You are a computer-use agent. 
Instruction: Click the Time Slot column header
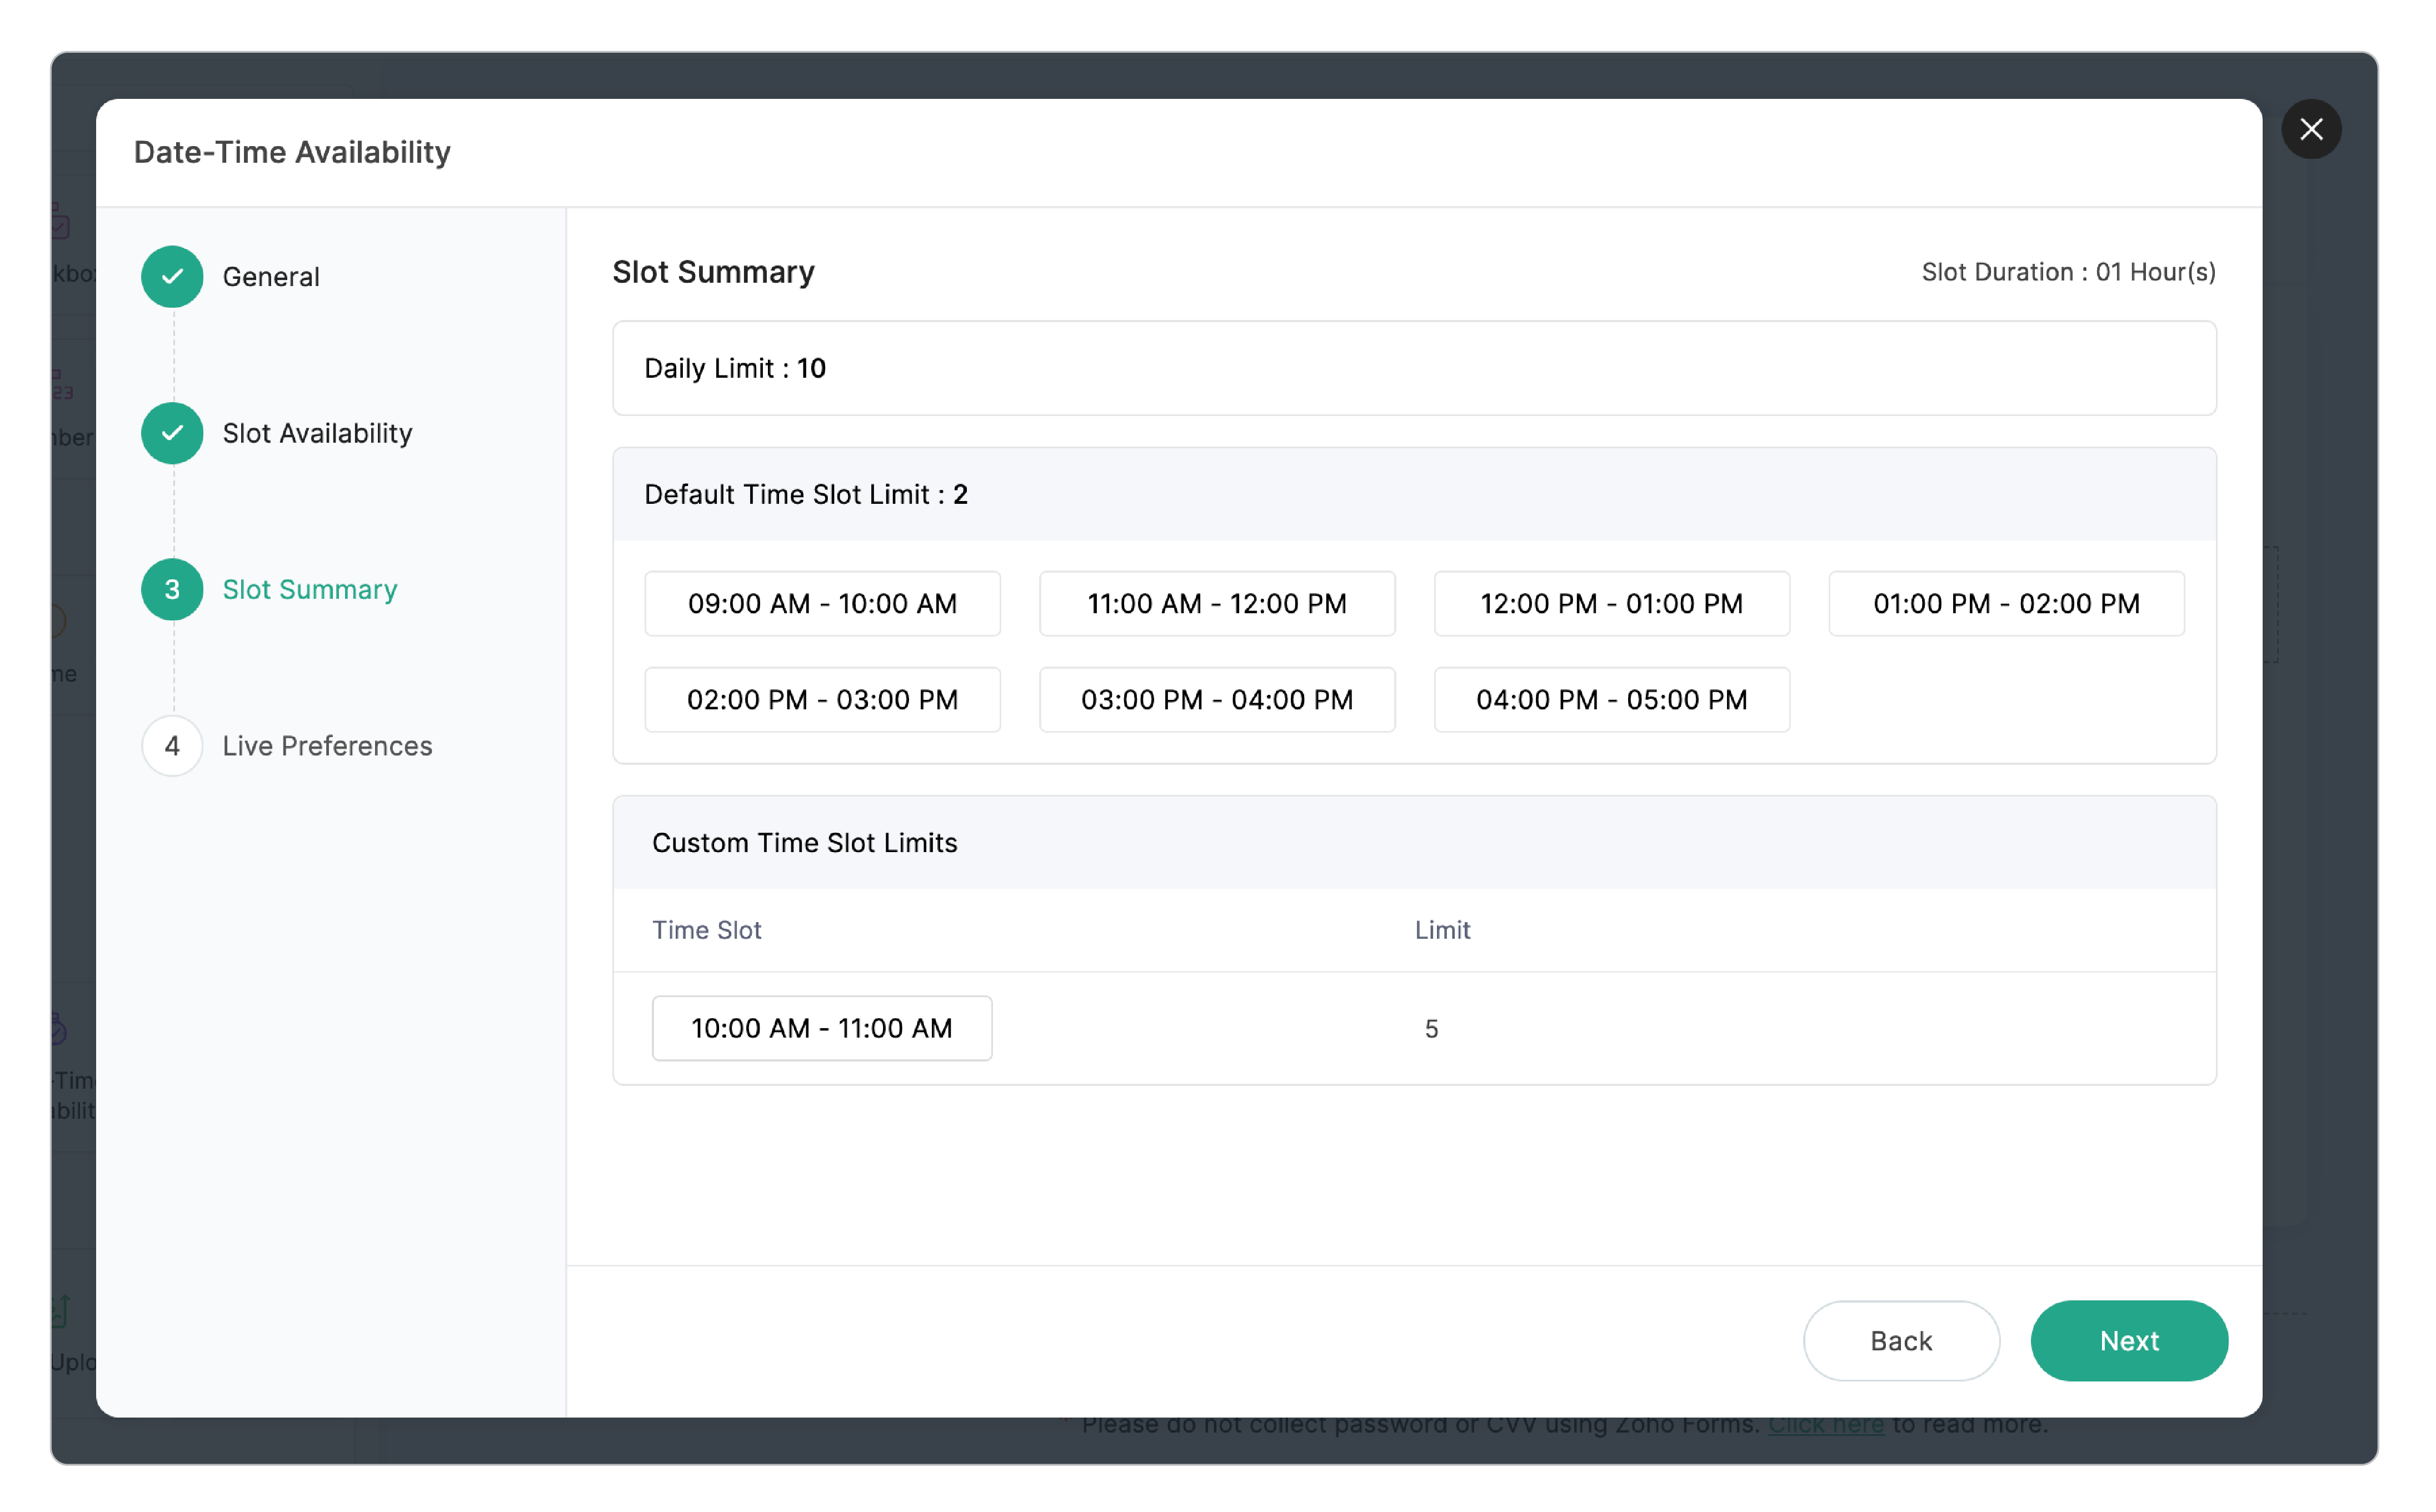[707, 930]
